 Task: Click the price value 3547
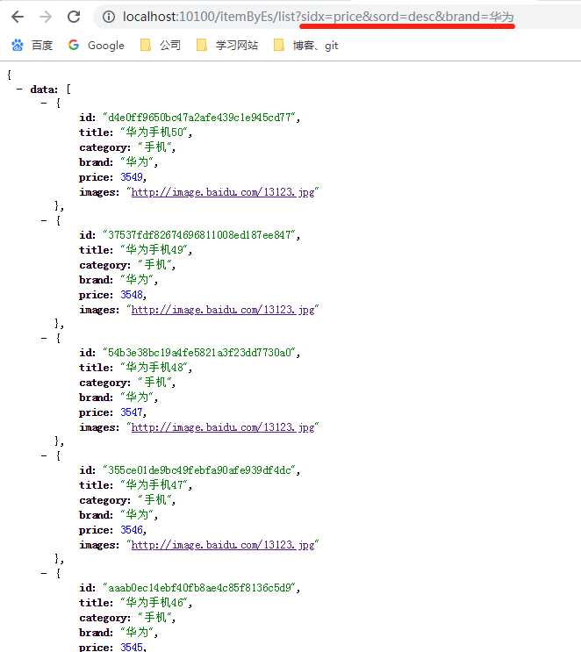[132, 412]
